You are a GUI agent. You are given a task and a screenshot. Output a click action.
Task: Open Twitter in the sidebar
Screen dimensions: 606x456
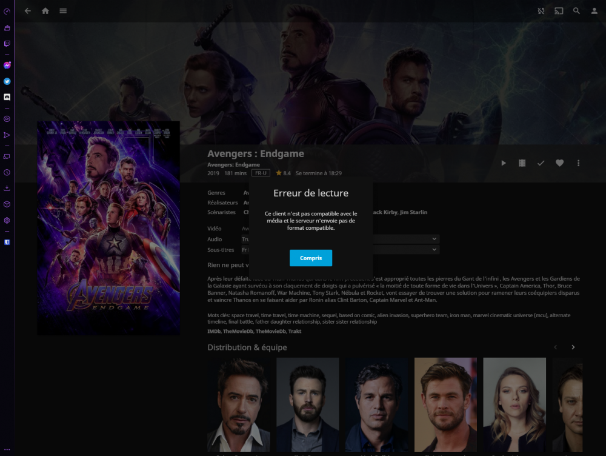(7, 81)
